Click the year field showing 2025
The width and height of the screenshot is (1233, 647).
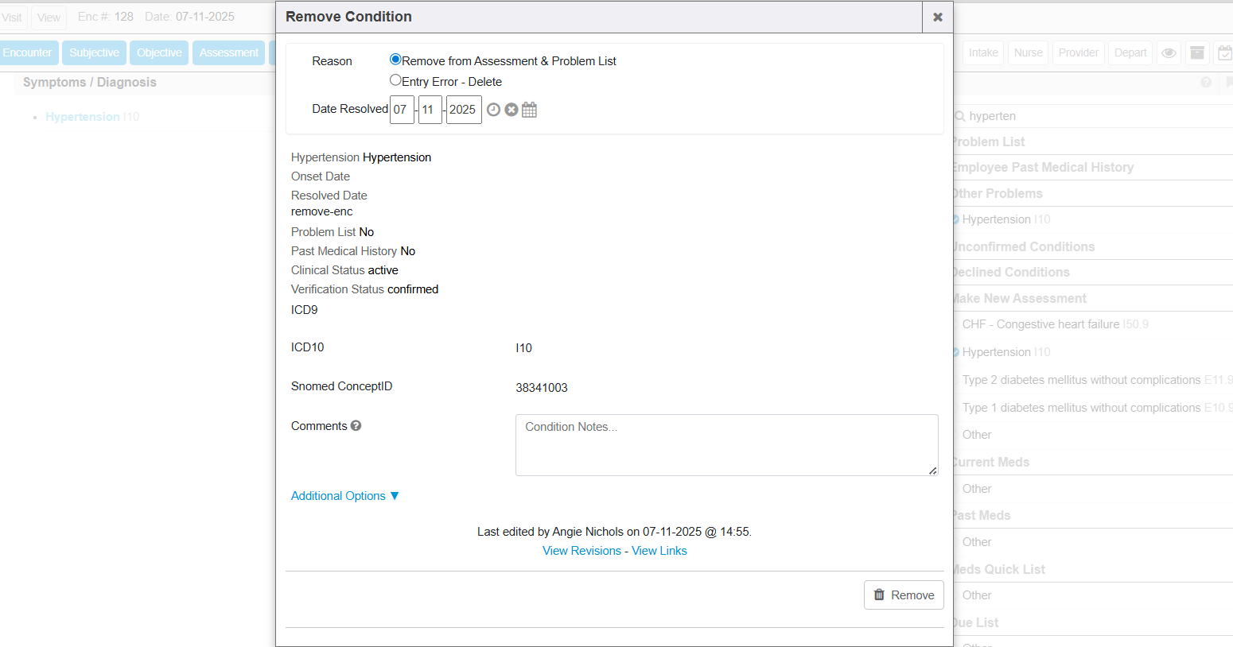click(463, 110)
